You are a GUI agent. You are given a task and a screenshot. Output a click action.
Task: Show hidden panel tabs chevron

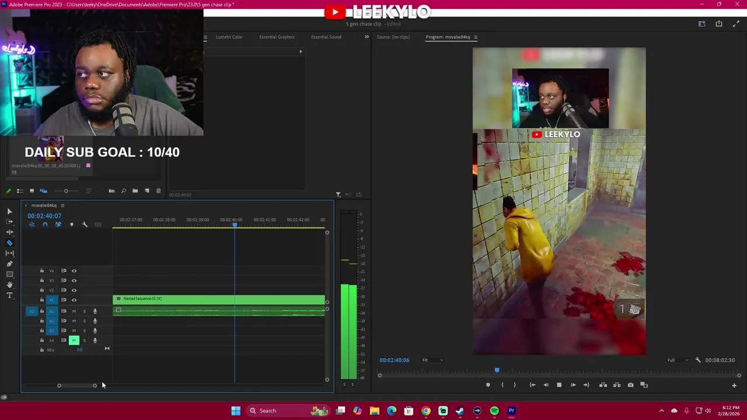tap(366, 37)
